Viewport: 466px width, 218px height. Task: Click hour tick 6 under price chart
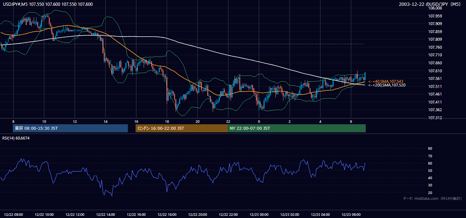point(351,121)
